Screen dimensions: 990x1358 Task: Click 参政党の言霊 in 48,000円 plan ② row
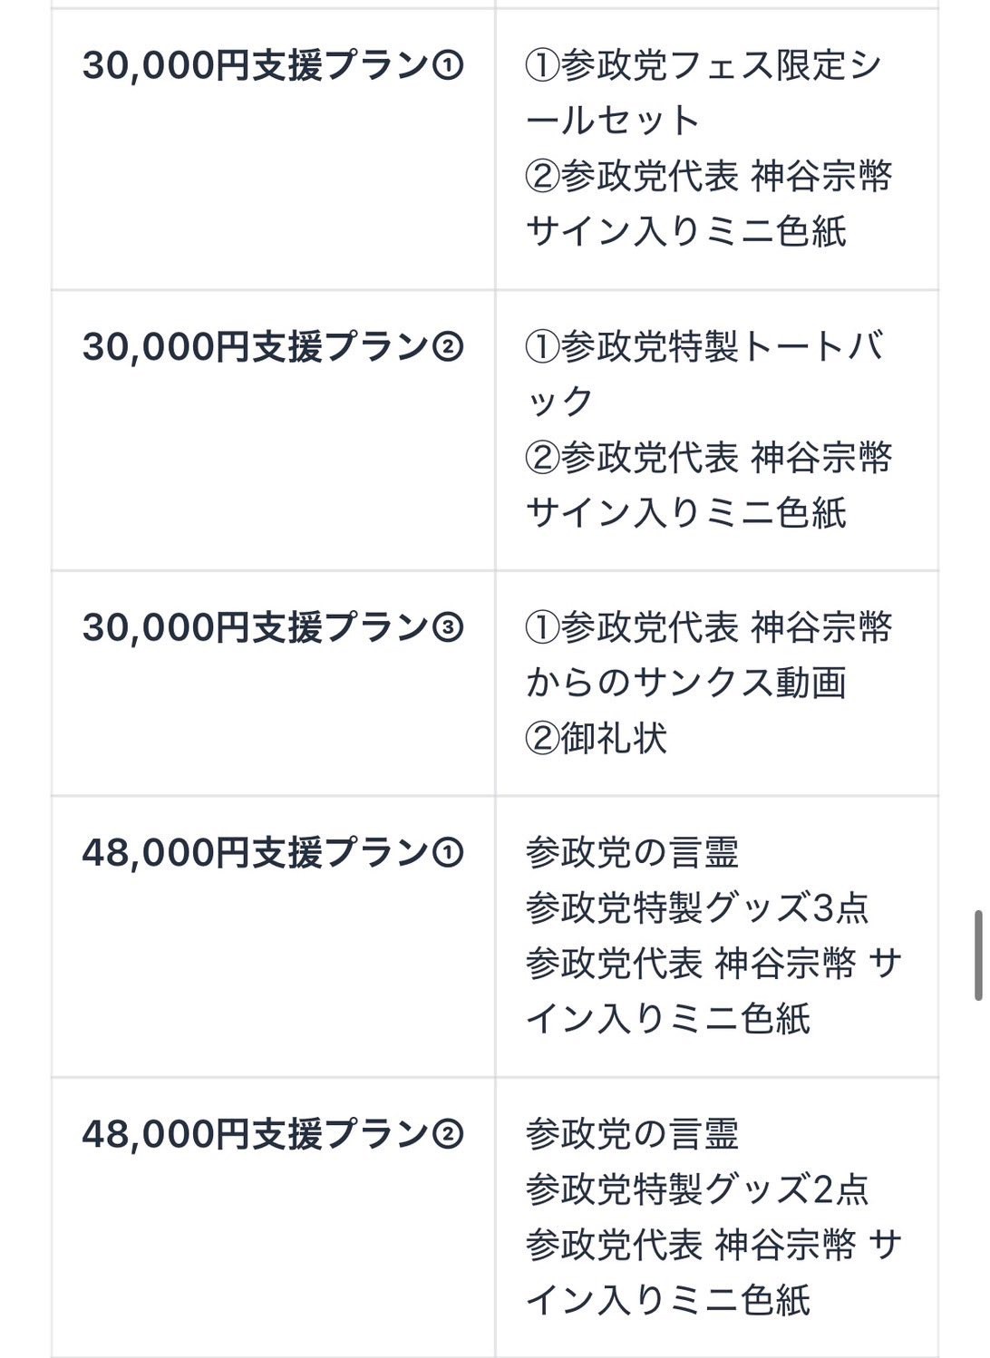point(632,1134)
